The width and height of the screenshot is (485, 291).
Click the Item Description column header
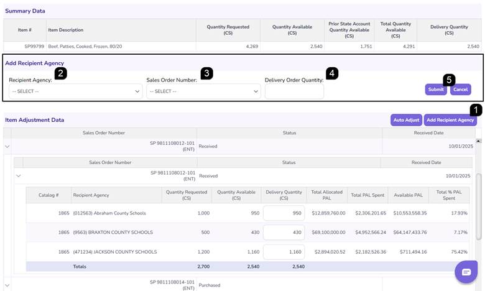click(65, 30)
